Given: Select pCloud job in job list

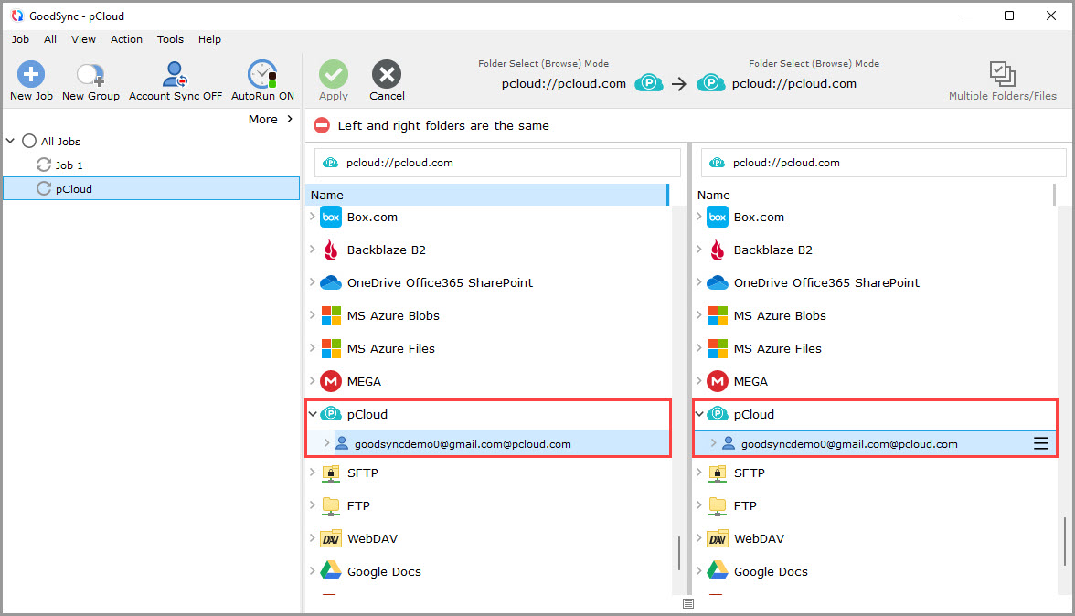Looking at the screenshot, I should coord(151,188).
